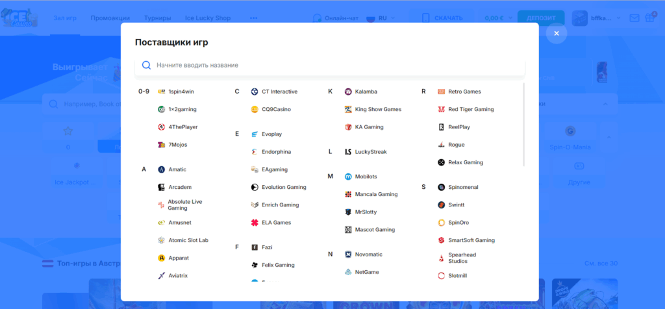The image size is (665, 309).
Task: Click the SpinOro provider icon
Action: (x=442, y=223)
